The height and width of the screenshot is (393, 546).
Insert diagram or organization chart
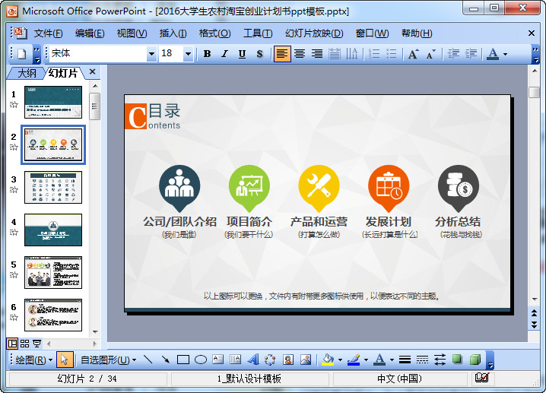click(x=270, y=360)
